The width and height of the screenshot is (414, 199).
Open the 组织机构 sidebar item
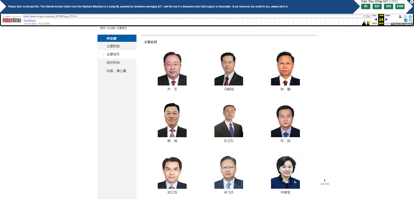click(x=117, y=63)
